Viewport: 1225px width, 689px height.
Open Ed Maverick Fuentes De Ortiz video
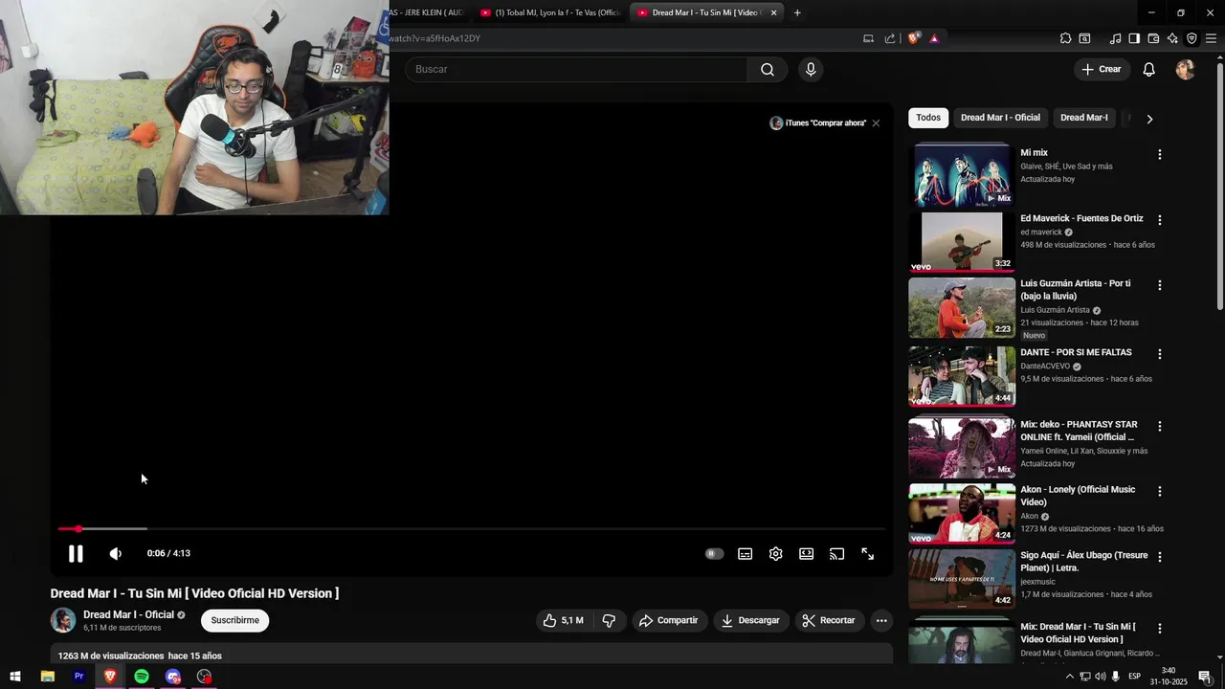[962, 242]
